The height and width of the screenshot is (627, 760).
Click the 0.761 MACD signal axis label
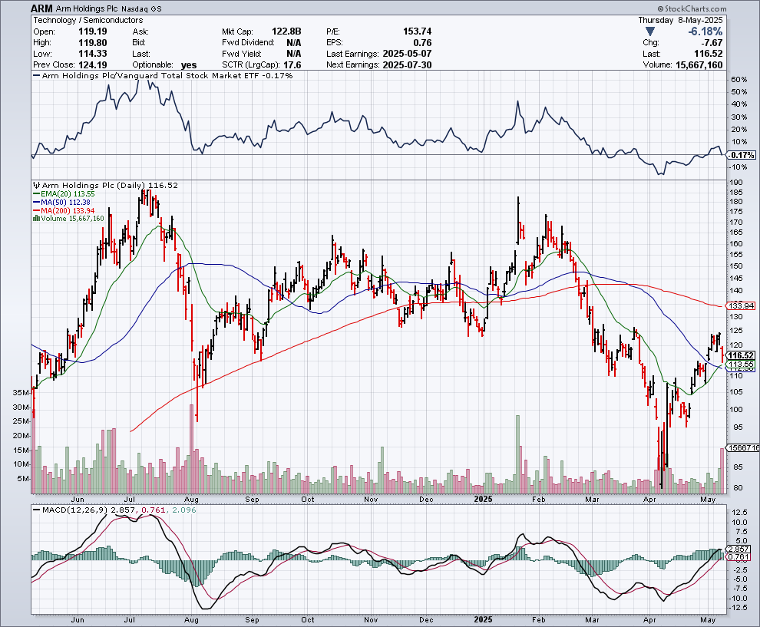pyautogui.click(x=739, y=557)
